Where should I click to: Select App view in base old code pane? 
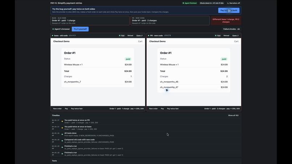pyautogui.click(x=122, y=35)
